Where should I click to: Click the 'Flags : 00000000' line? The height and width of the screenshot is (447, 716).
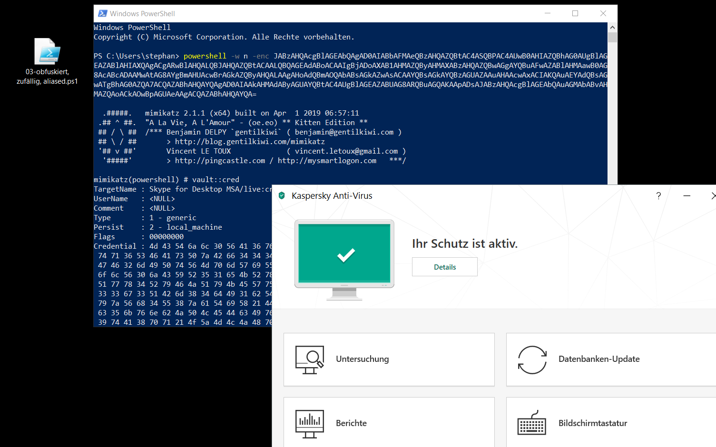point(138,237)
